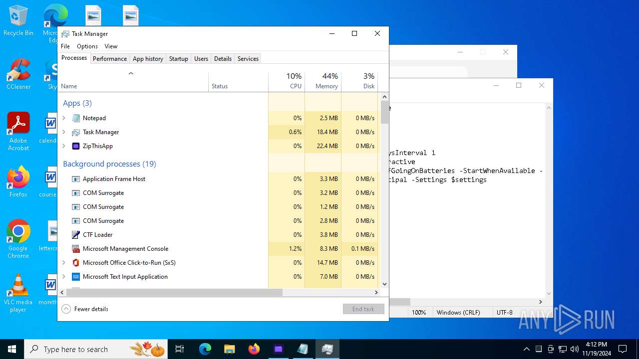Click the Task Manager horizontal scrollbar thumb
639x359 pixels.
tap(174, 293)
